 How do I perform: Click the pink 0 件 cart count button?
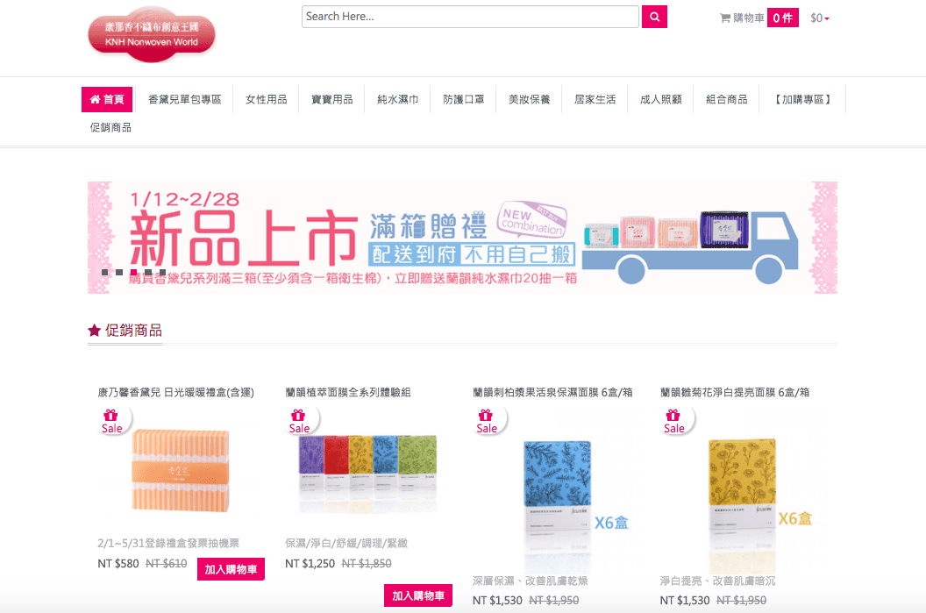(783, 18)
